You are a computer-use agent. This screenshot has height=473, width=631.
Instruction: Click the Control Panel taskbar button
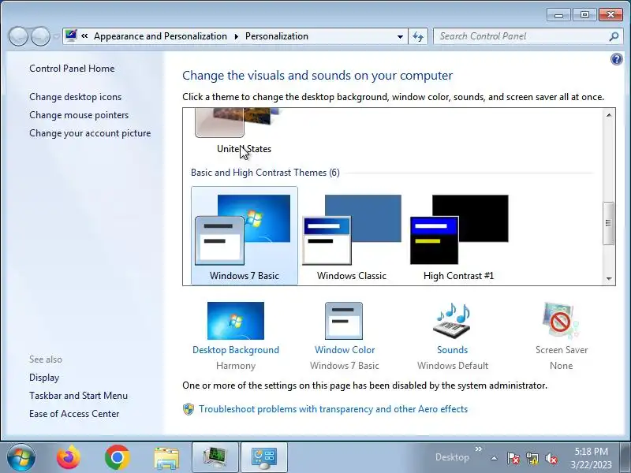pyautogui.click(x=264, y=457)
